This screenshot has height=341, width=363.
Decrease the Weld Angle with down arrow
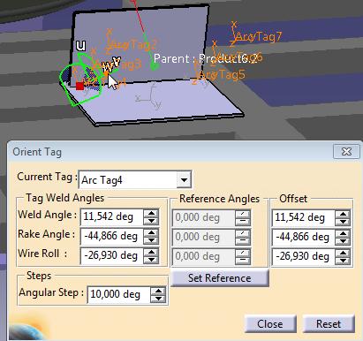click(x=151, y=221)
